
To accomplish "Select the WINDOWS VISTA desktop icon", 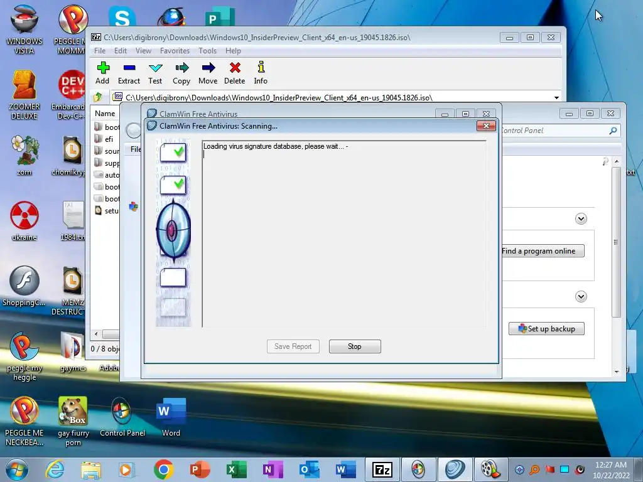I will point(24,29).
